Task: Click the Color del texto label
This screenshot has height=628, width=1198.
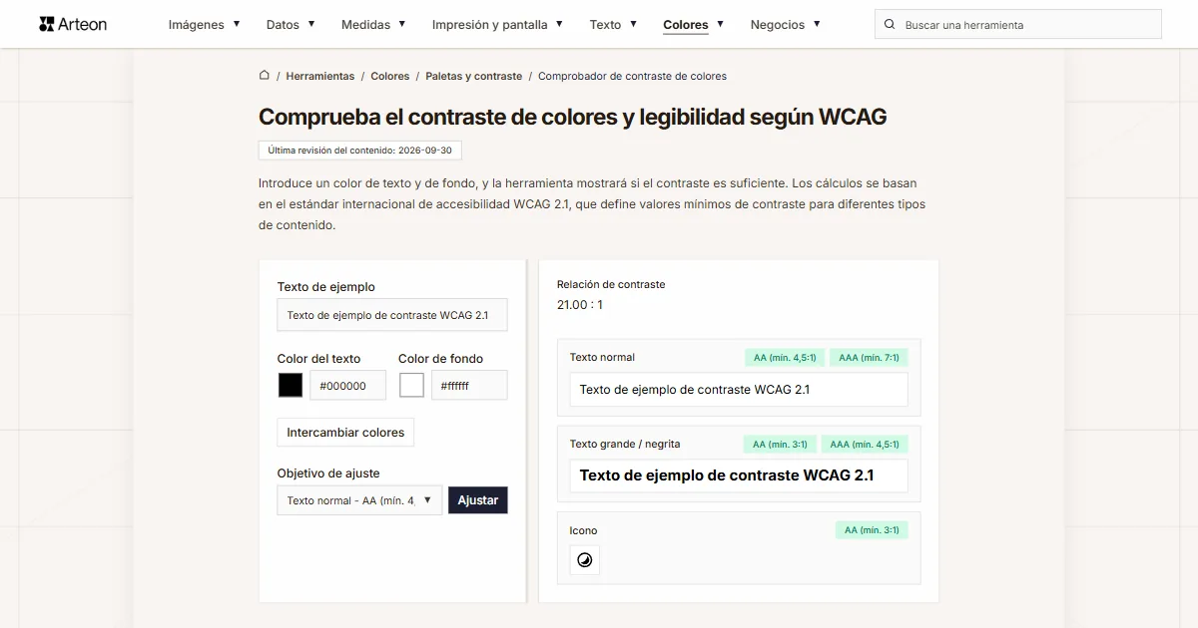Action: pyautogui.click(x=318, y=359)
